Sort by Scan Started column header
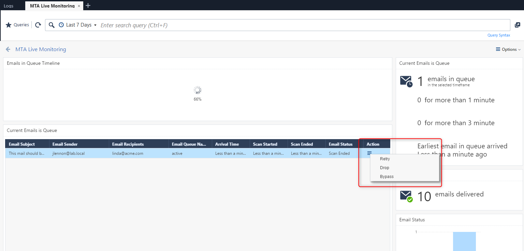Viewport: 524px width, 251px height. 269,144
